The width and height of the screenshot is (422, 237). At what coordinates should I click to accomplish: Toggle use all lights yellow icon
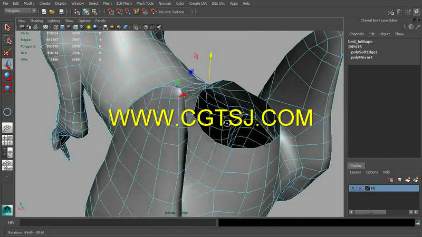(x=89, y=27)
